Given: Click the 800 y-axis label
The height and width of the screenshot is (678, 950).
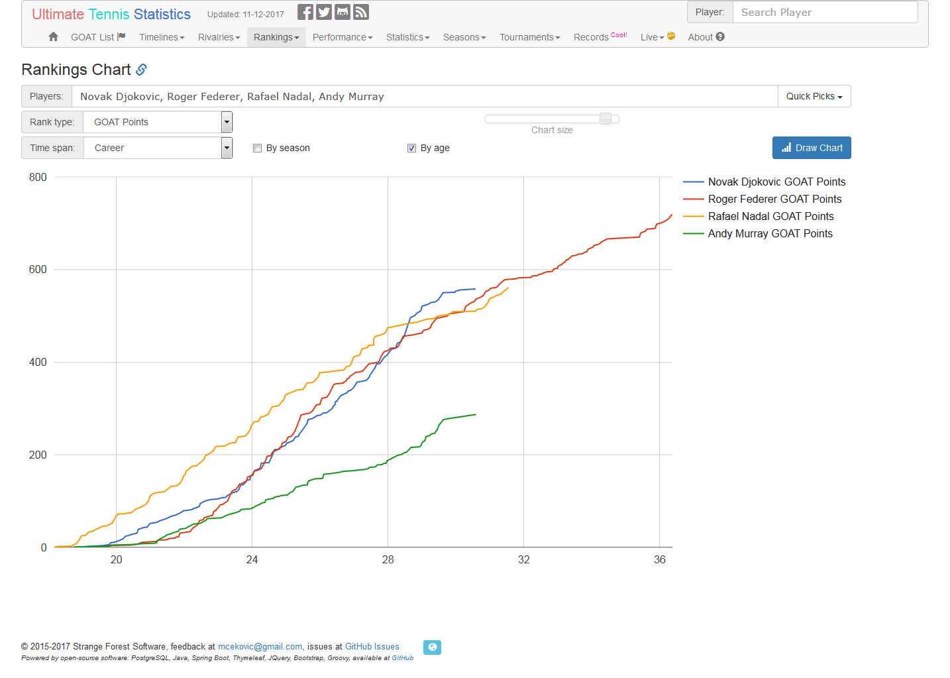Looking at the screenshot, I should 38,177.
